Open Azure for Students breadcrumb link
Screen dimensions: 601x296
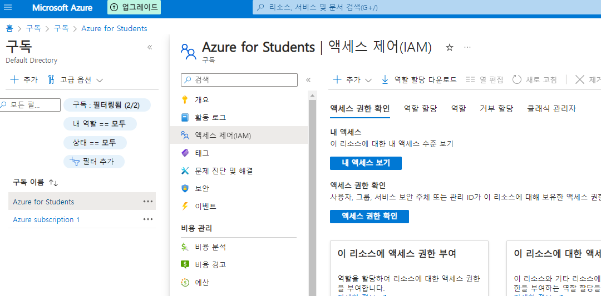point(114,28)
